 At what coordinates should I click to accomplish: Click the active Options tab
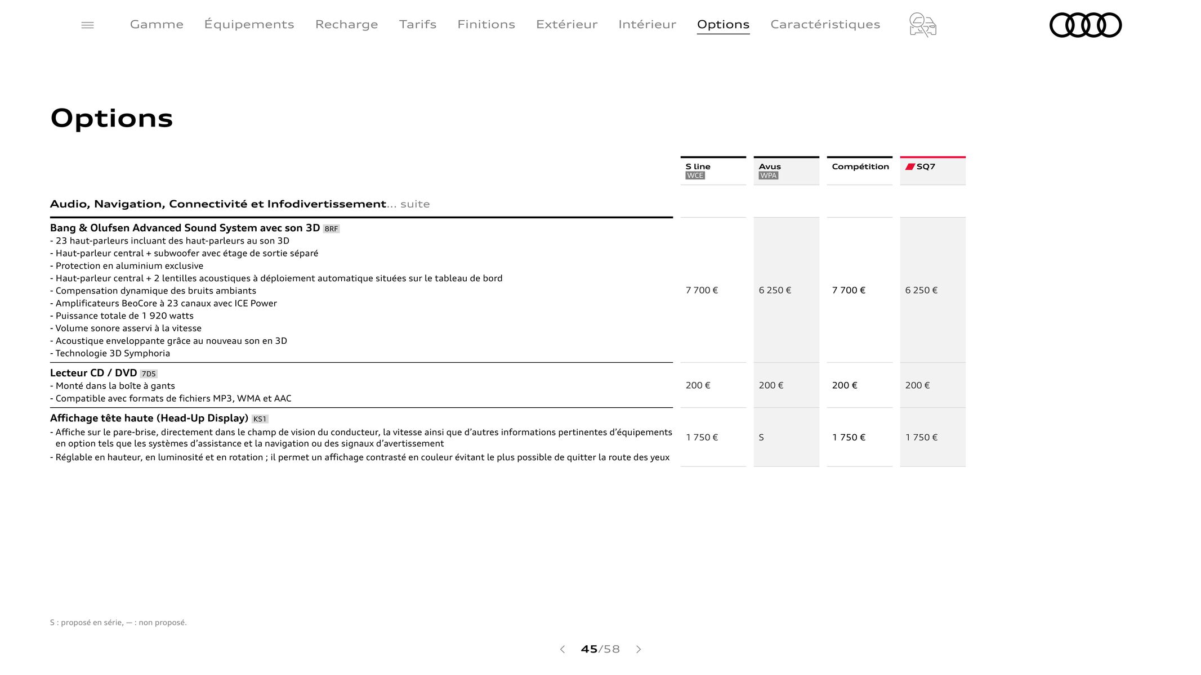coord(723,25)
